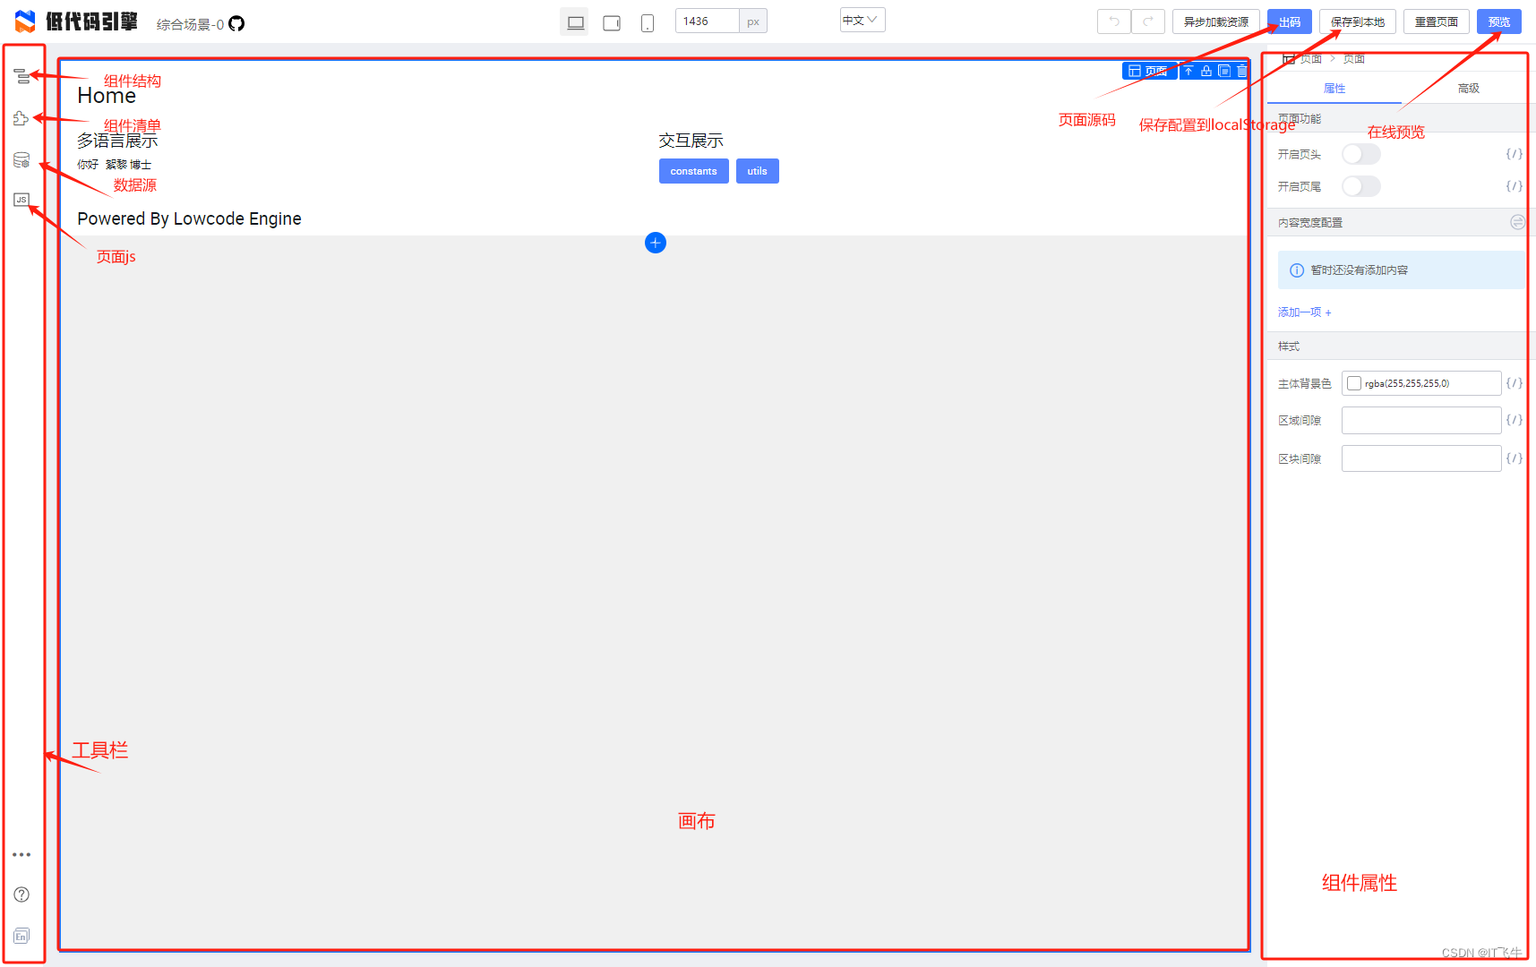Click the switch setter icon for 内容宽度配置
Image resolution: width=1536 pixels, height=967 pixels.
tap(1517, 222)
